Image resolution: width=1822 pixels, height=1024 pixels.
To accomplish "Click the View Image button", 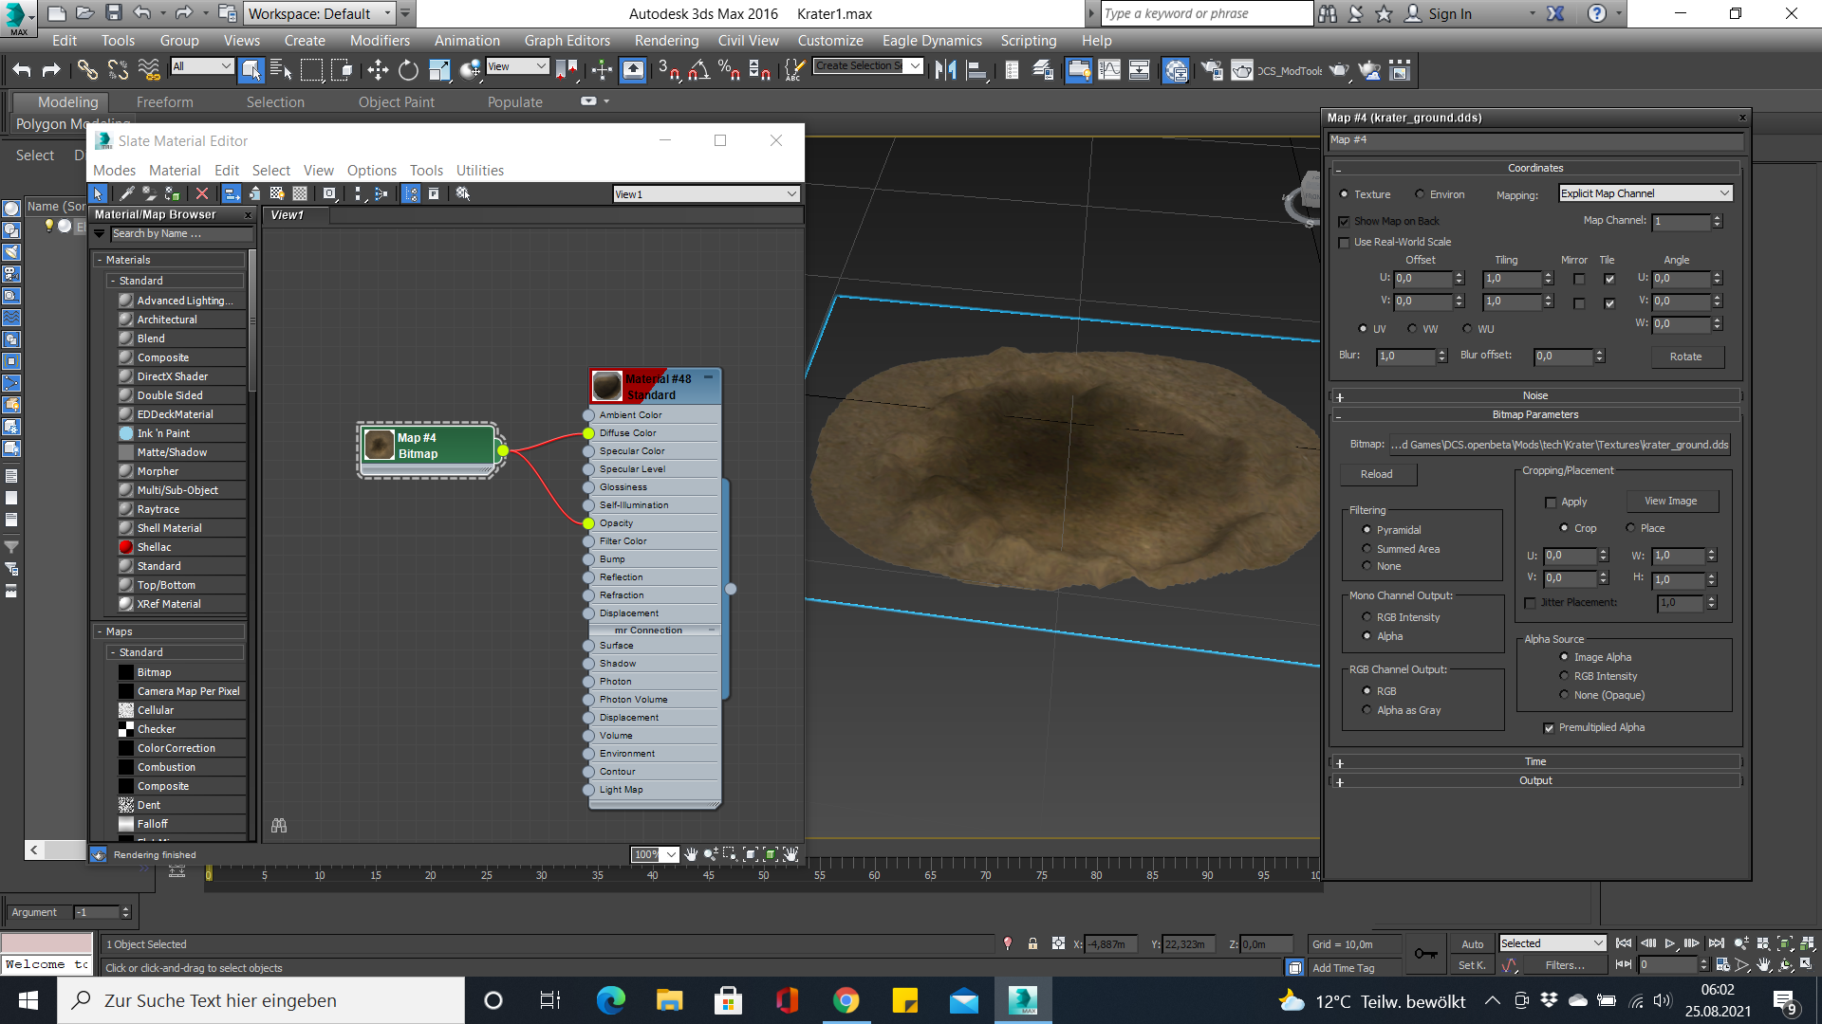I will (x=1670, y=501).
